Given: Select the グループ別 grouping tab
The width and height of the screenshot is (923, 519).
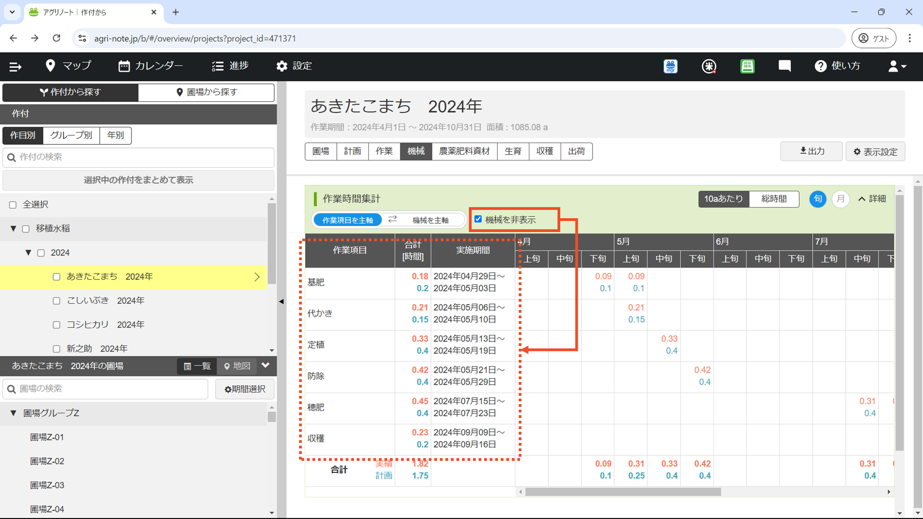Looking at the screenshot, I should click(x=71, y=135).
